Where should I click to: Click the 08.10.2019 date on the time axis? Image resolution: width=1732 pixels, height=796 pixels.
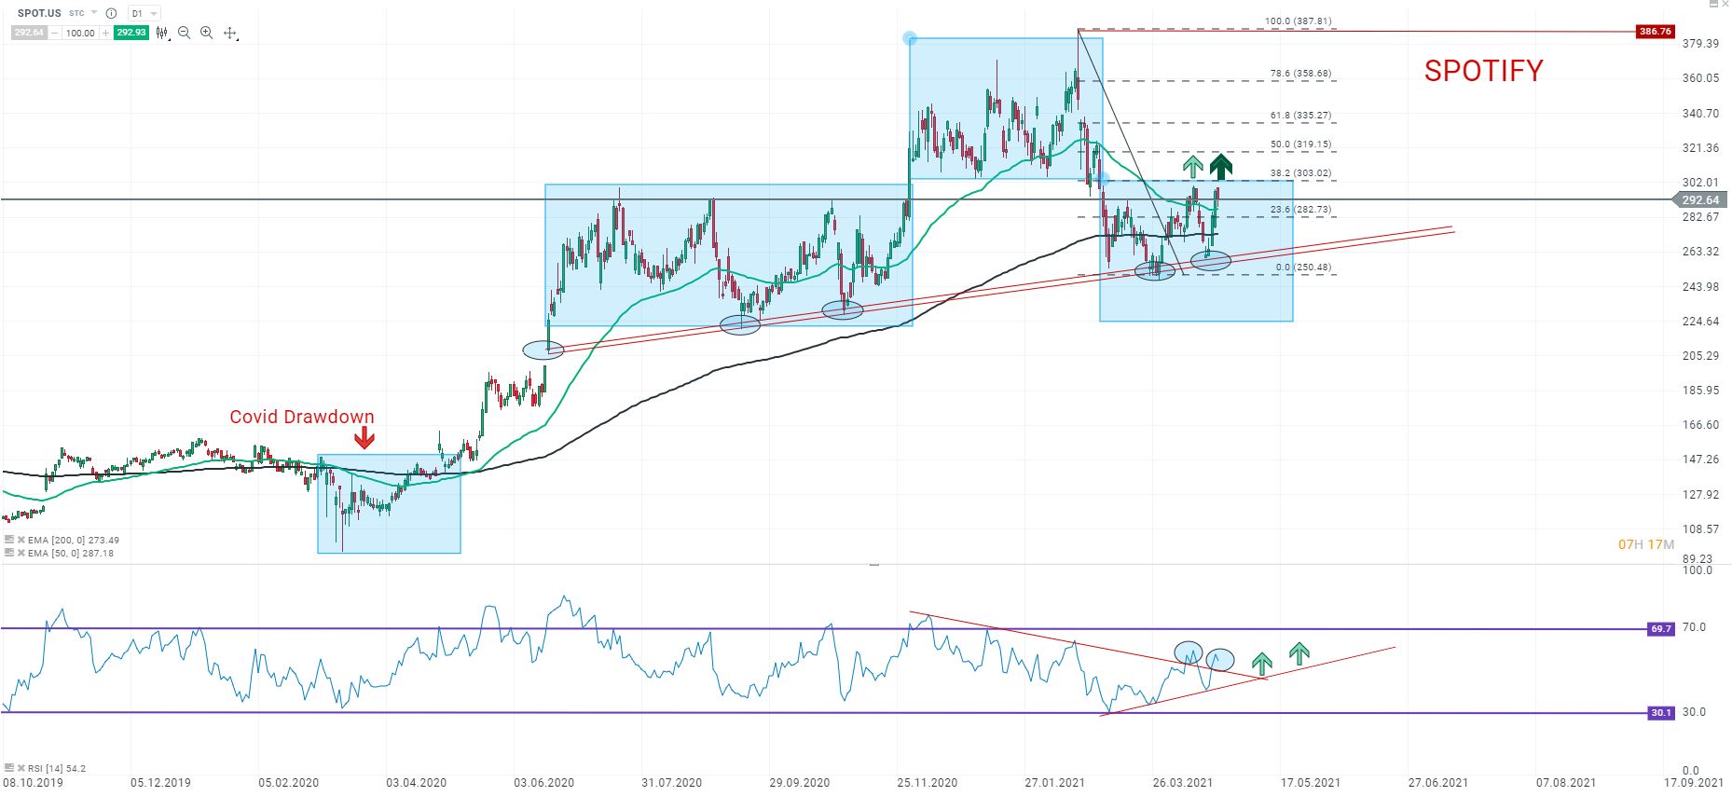(x=33, y=783)
